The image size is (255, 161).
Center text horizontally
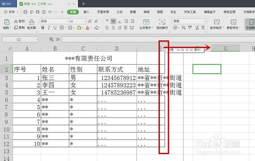(113, 28)
